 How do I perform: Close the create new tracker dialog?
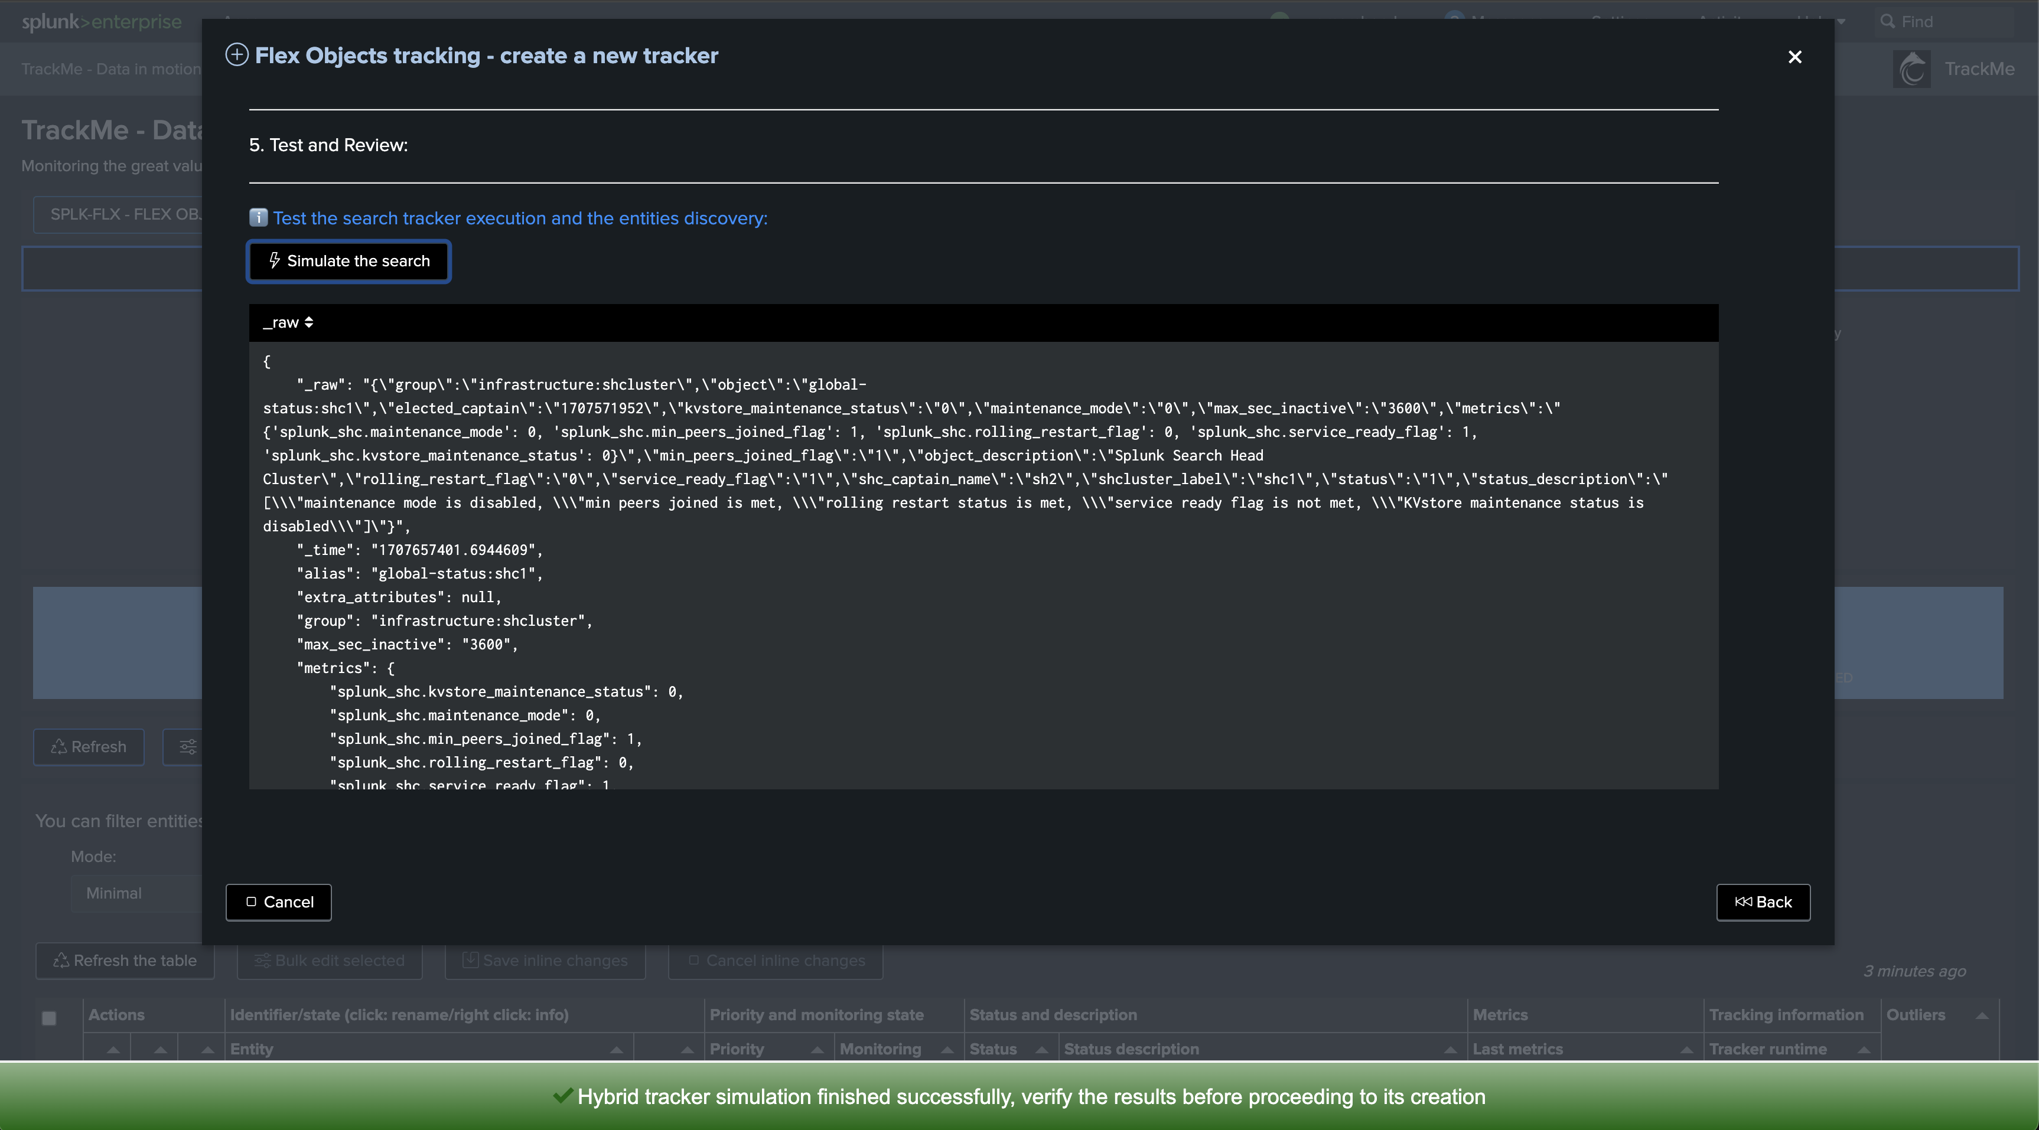click(1794, 57)
